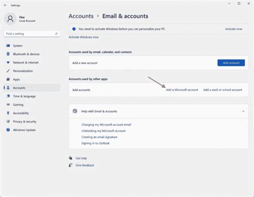Click the user profile avatar icon
254x197 pixels.
[x=10, y=19]
